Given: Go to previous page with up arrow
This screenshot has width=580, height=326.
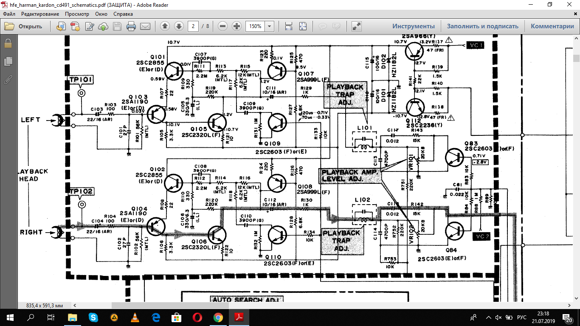Looking at the screenshot, I should 165,26.
